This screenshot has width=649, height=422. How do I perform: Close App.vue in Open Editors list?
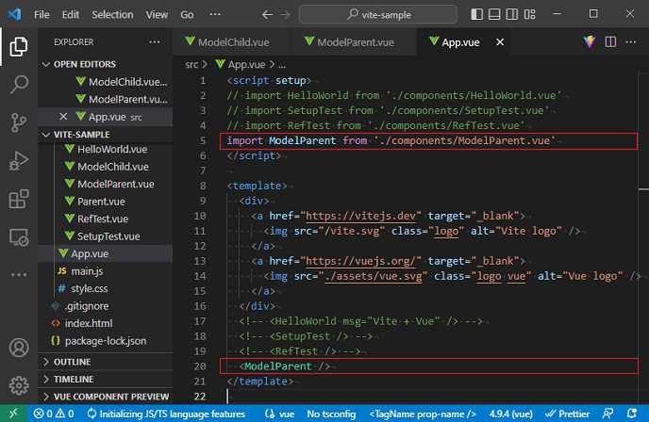point(63,117)
